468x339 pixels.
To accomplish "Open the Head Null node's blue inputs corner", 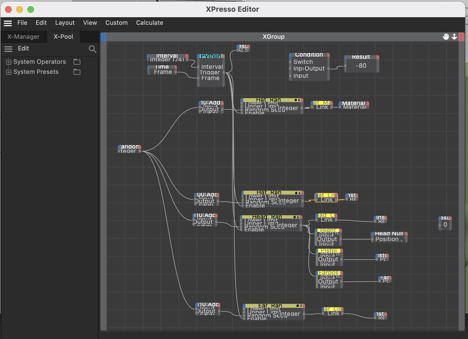I will point(372,234).
